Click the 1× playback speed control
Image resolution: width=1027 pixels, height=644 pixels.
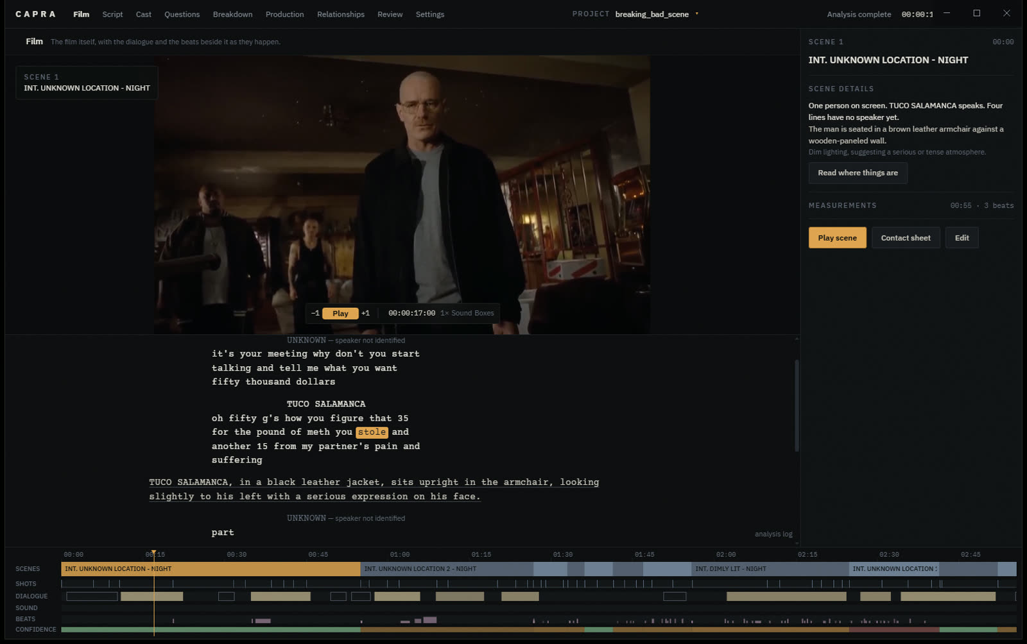point(444,313)
